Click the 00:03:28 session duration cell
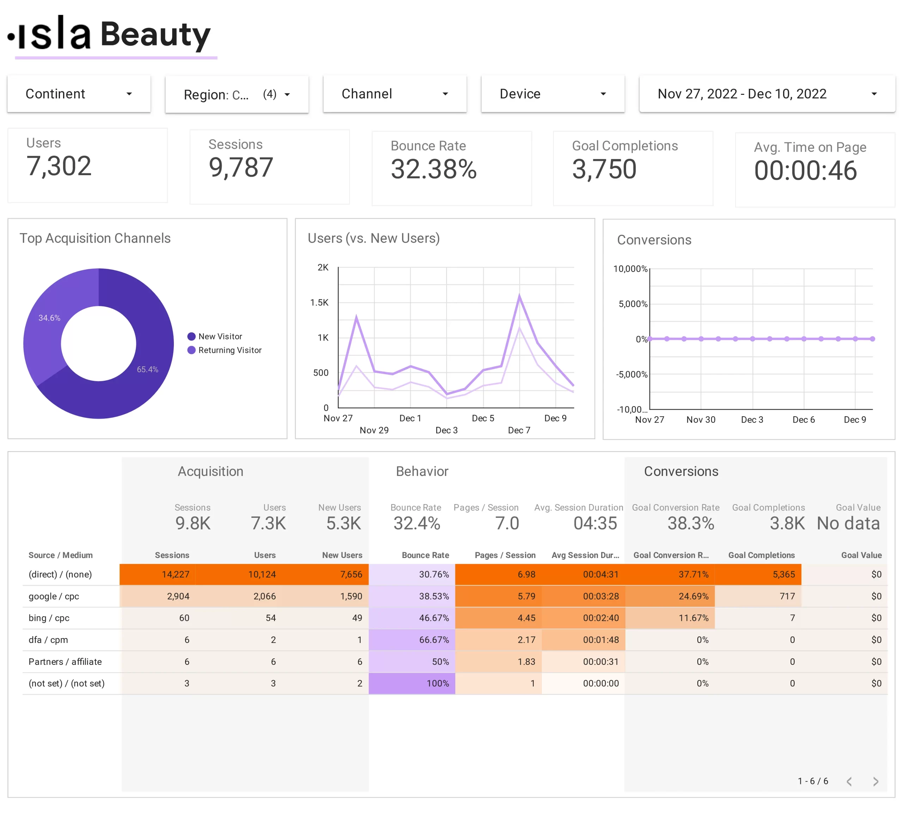This screenshot has width=903, height=827. point(583,596)
